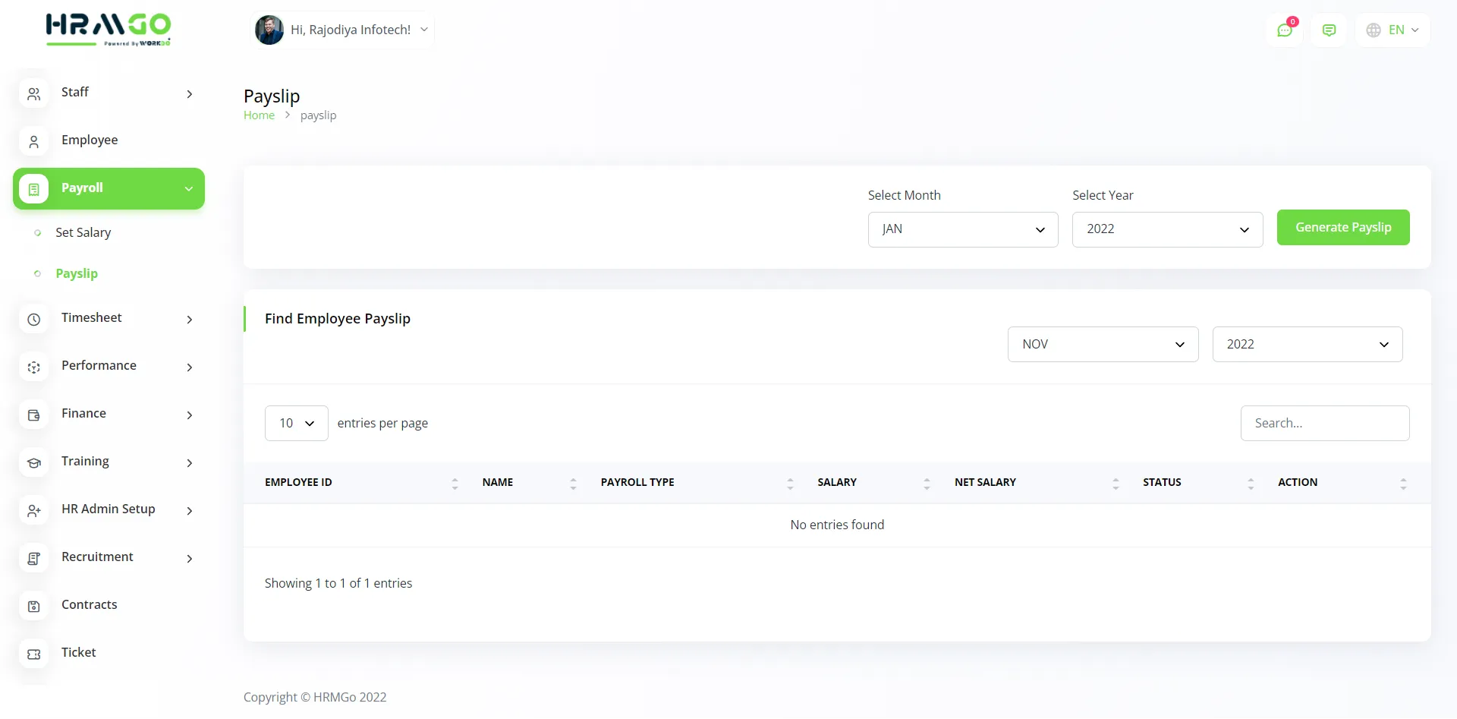Image resolution: width=1457 pixels, height=719 pixels.
Task: Open the Select Year 2022 dropdown
Action: tap(1167, 229)
